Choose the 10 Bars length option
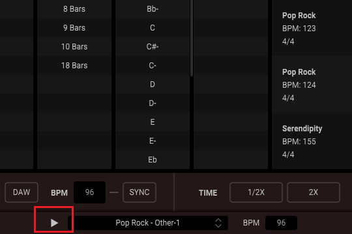The width and height of the screenshot is (352, 234). [74, 47]
